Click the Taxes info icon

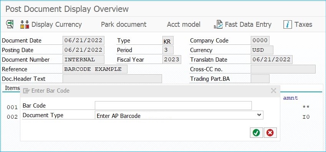point(288,24)
